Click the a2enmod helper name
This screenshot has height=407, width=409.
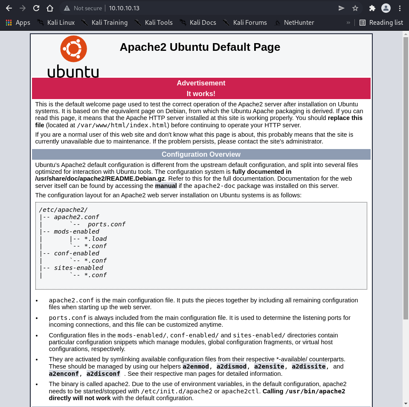196,366
